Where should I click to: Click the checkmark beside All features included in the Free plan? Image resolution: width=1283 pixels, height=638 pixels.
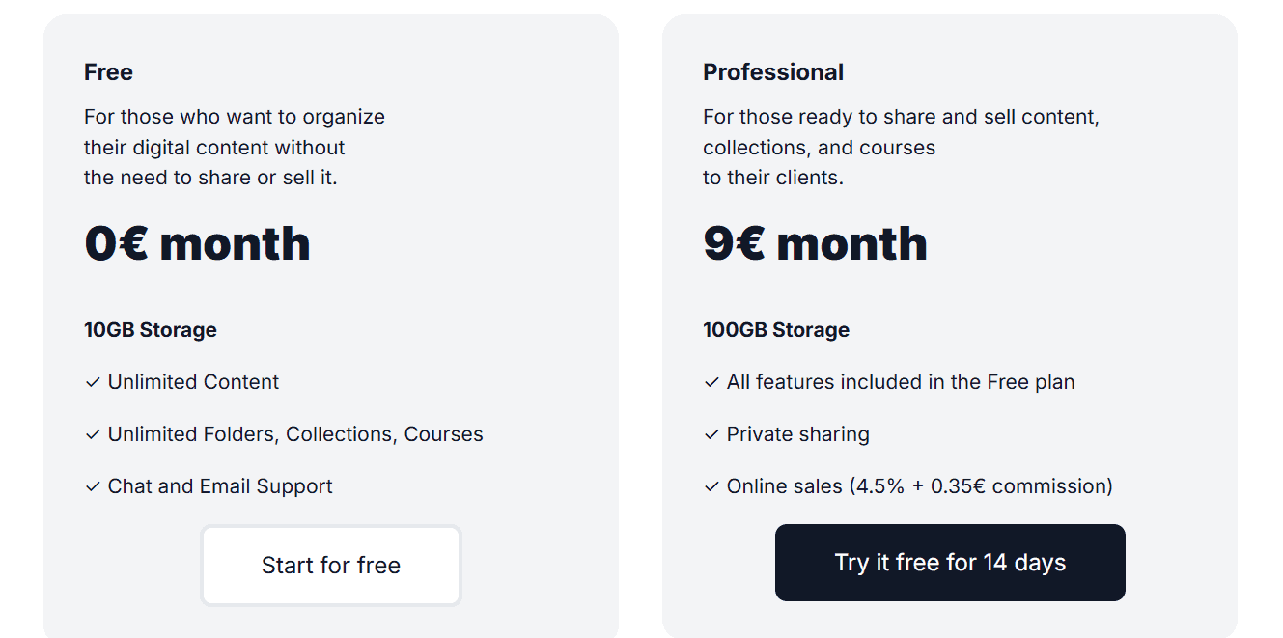tap(711, 382)
